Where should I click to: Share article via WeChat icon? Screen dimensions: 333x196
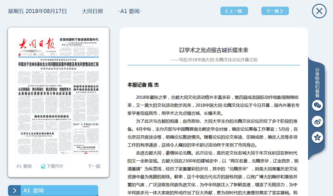(317, 105)
